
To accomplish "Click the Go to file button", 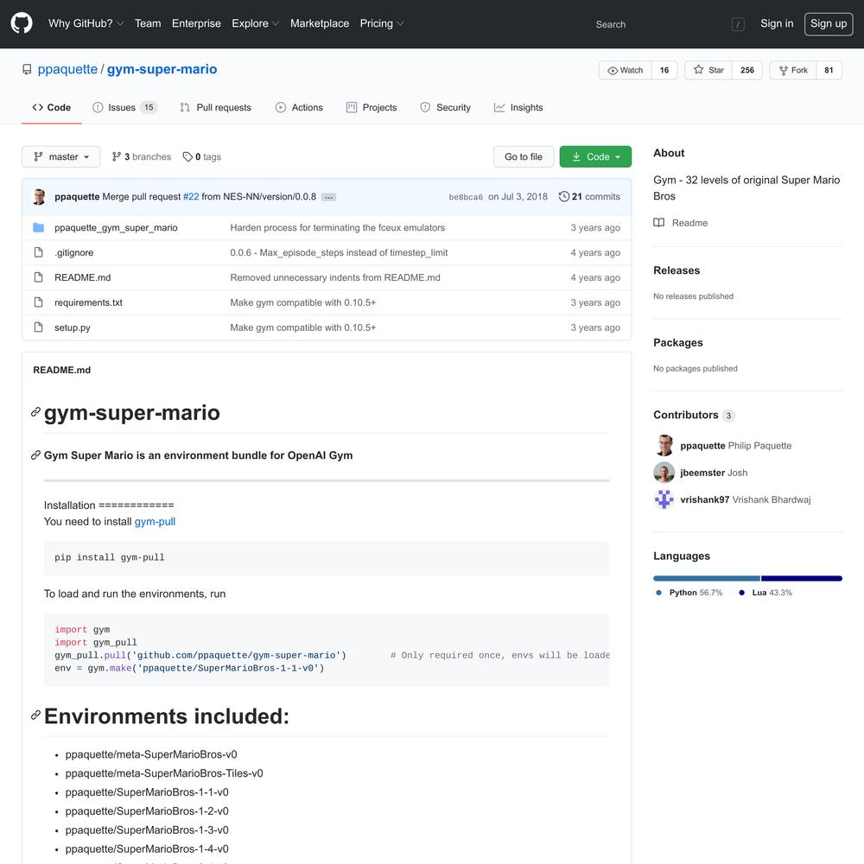I will pyautogui.click(x=524, y=157).
